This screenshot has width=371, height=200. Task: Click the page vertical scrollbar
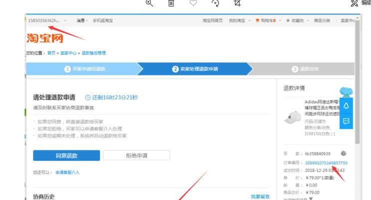pos(358,82)
